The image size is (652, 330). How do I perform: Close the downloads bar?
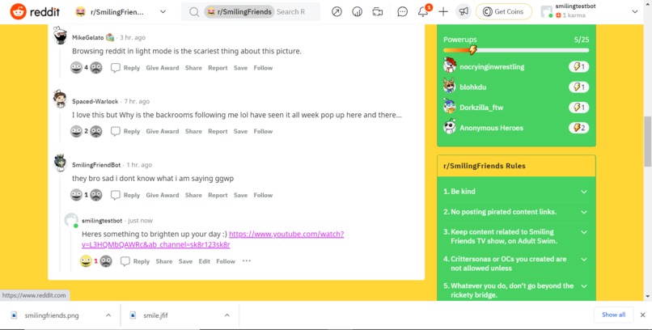[x=643, y=315]
